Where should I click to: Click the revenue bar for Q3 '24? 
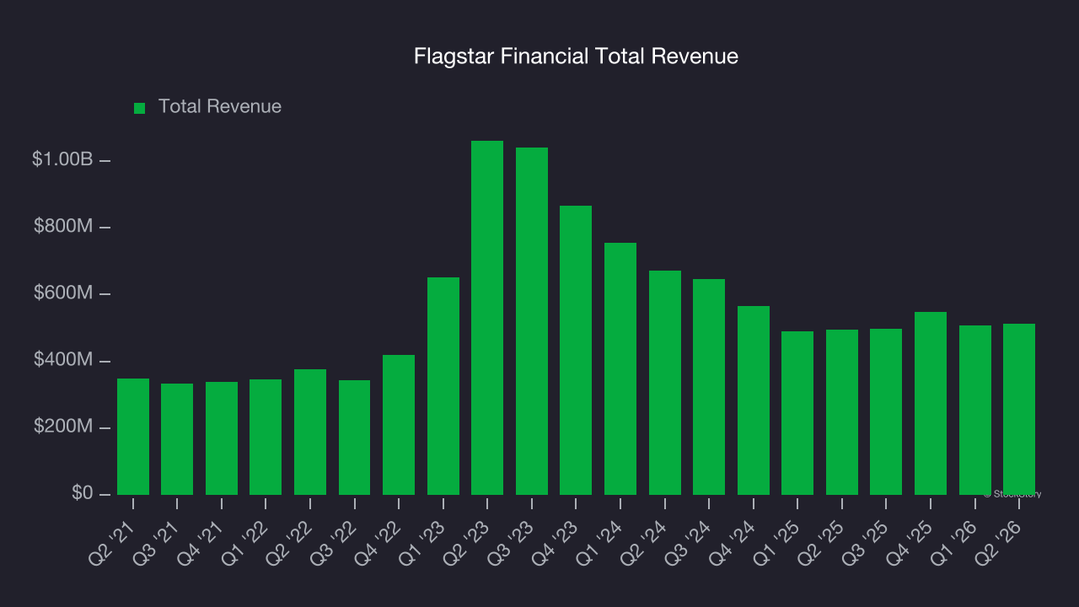click(709, 387)
